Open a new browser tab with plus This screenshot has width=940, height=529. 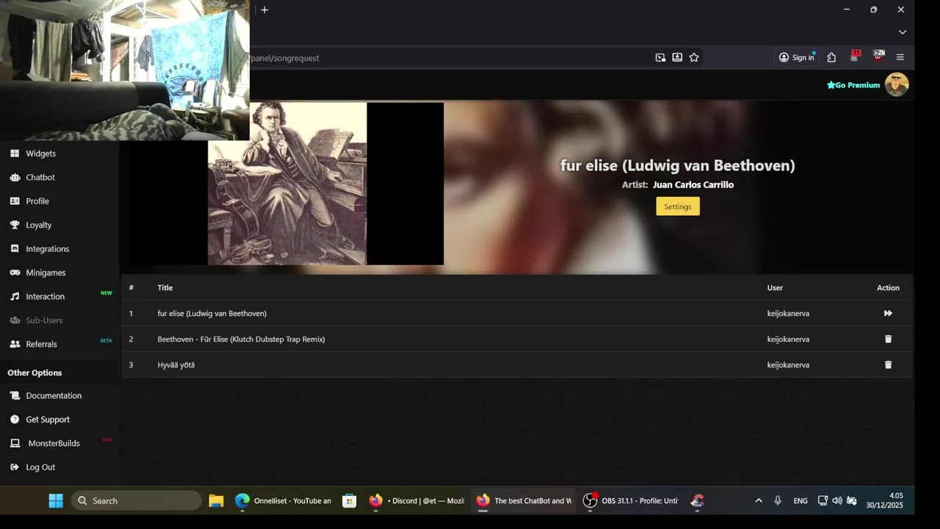[264, 10]
